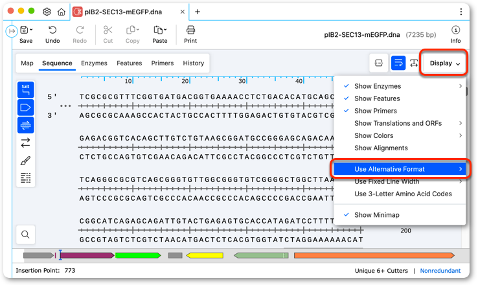Click the first gray minimap feature
Viewport: 478px width, 285px height.
click(38, 255)
